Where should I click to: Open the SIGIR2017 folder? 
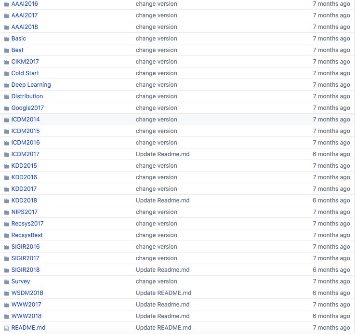pyautogui.click(x=25, y=258)
